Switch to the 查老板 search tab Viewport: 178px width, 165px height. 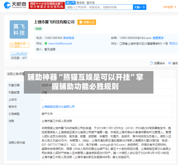80,2
